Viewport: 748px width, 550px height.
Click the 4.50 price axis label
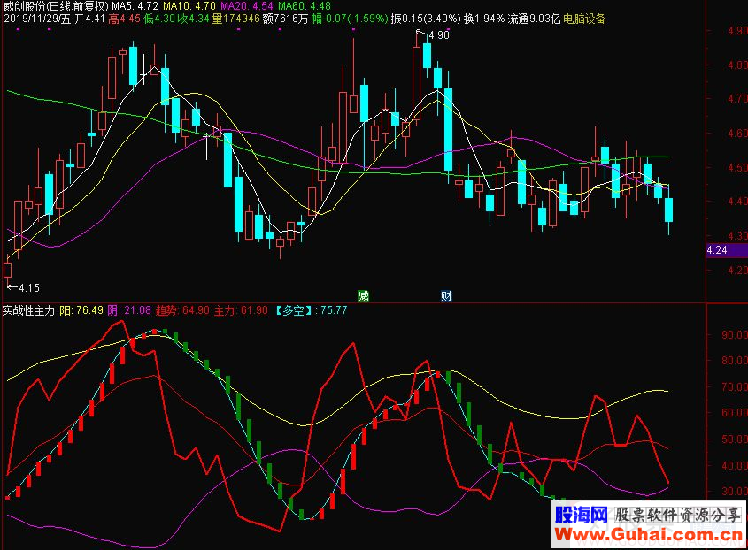coord(737,167)
